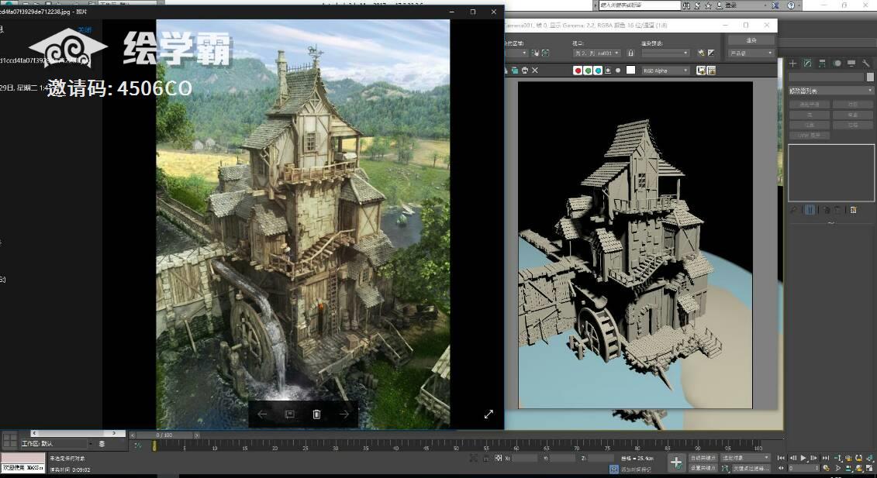Screen dimensions: 877x478
Task: Click the add time tag icon
Action: (x=614, y=469)
